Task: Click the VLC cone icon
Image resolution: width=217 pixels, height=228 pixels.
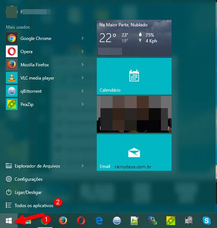Action: pyautogui.click(x=12, y=78)
